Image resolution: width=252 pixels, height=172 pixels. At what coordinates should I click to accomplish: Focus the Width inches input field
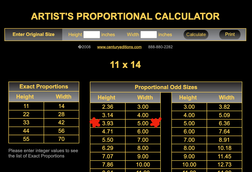pyautogui.click(x=149, y=35)
